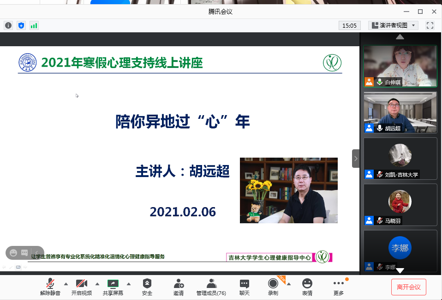Select the 刘凯-吉林大学 participant tile

click(400, 159)
